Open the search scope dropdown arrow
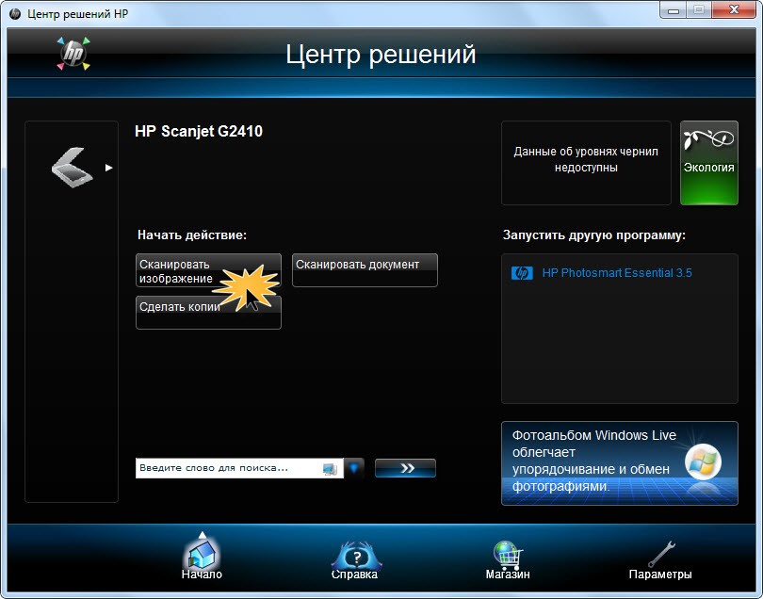 tap(354, 468)
